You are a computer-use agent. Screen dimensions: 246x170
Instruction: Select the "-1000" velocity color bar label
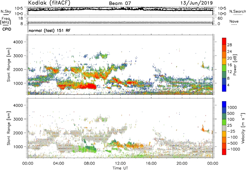coord(233,149)
